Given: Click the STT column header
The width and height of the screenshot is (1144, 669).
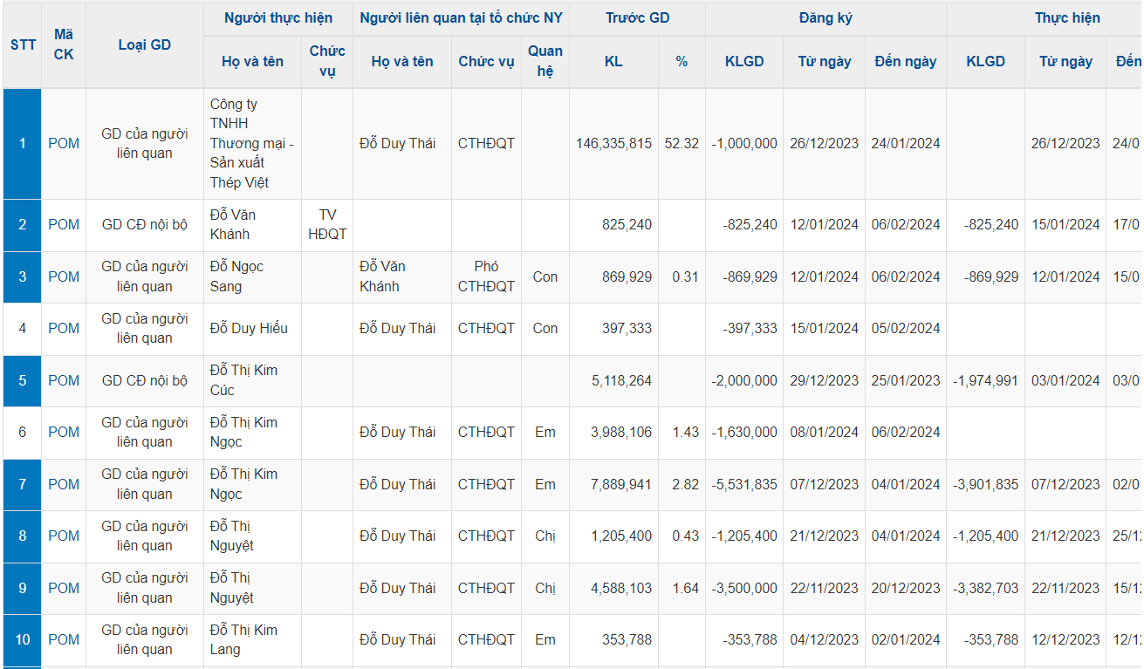Looking at the screenshot, I should [23, 44].
